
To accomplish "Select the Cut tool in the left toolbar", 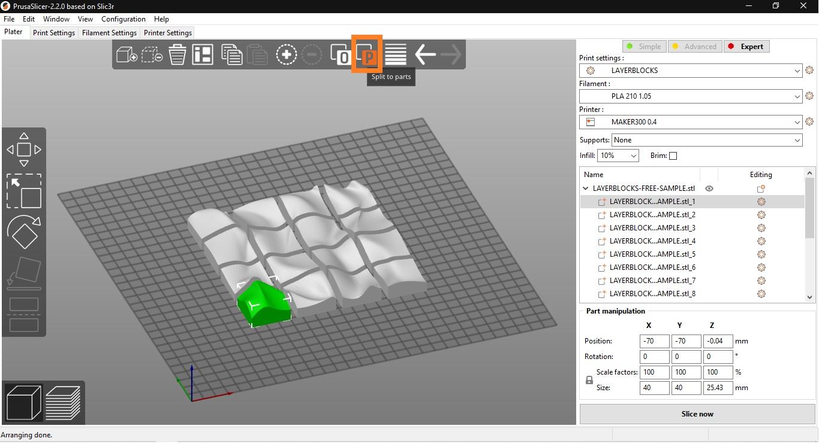I will pyautogui.click(x=24, y=314).
